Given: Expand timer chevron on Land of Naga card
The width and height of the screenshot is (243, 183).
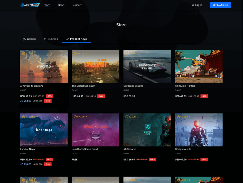Looking at the screenshot, I should (35, 117).
